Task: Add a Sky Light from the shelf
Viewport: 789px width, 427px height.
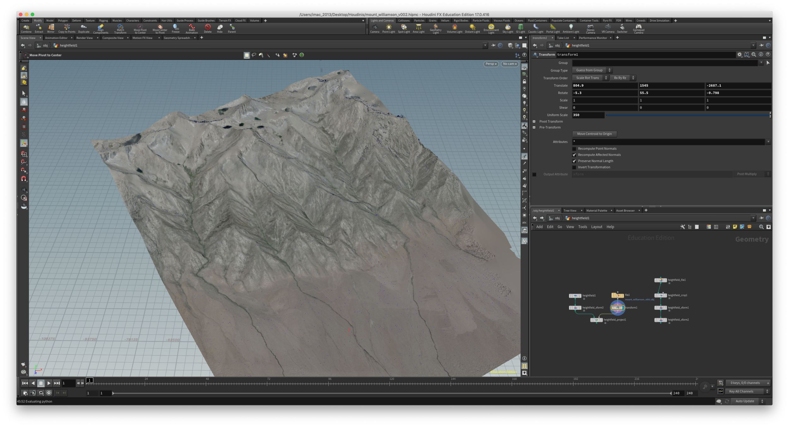Action: point(507,29)
